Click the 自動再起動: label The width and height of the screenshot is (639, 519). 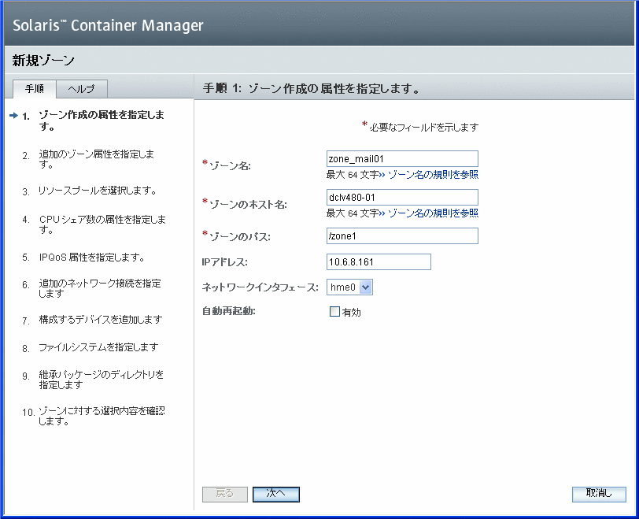[x=229, y=312]
